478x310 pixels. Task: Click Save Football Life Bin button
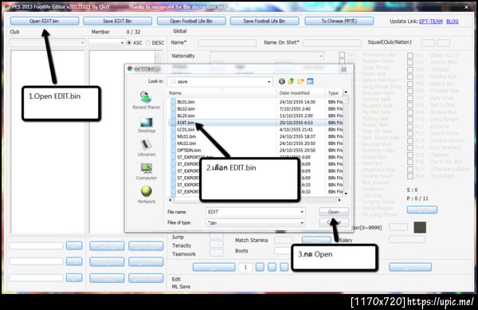point(264,21)
